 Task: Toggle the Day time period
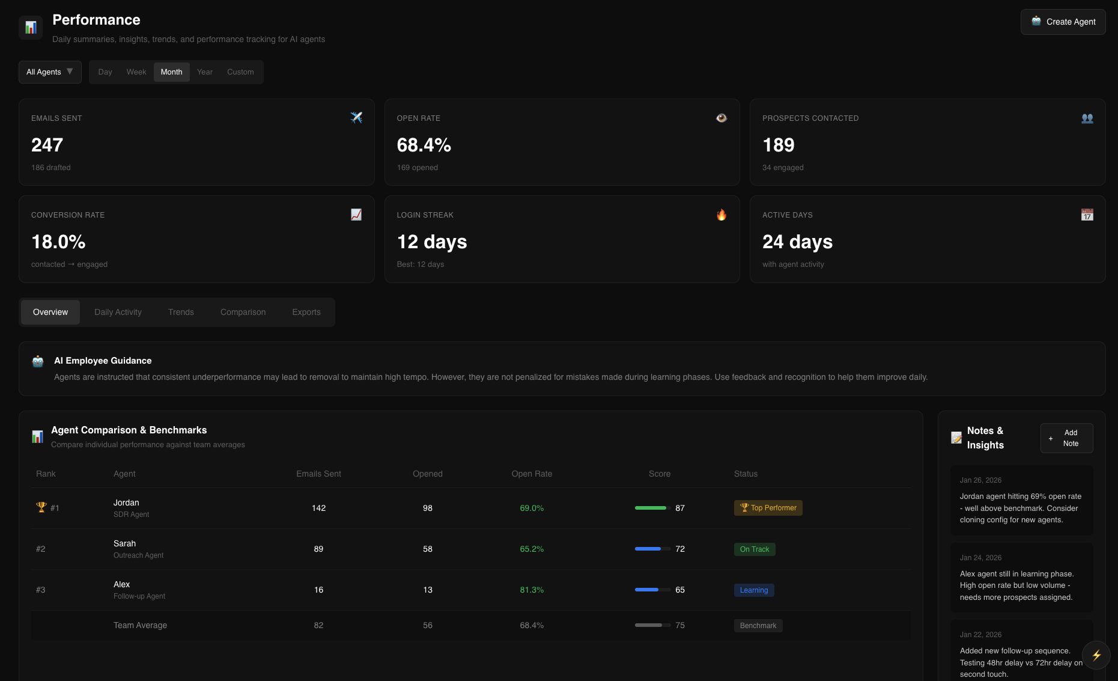point(105,72)
